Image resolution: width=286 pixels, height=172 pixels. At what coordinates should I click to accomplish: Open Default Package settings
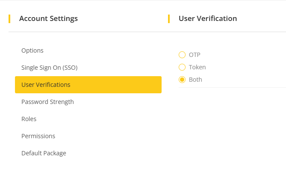[44, 153]
